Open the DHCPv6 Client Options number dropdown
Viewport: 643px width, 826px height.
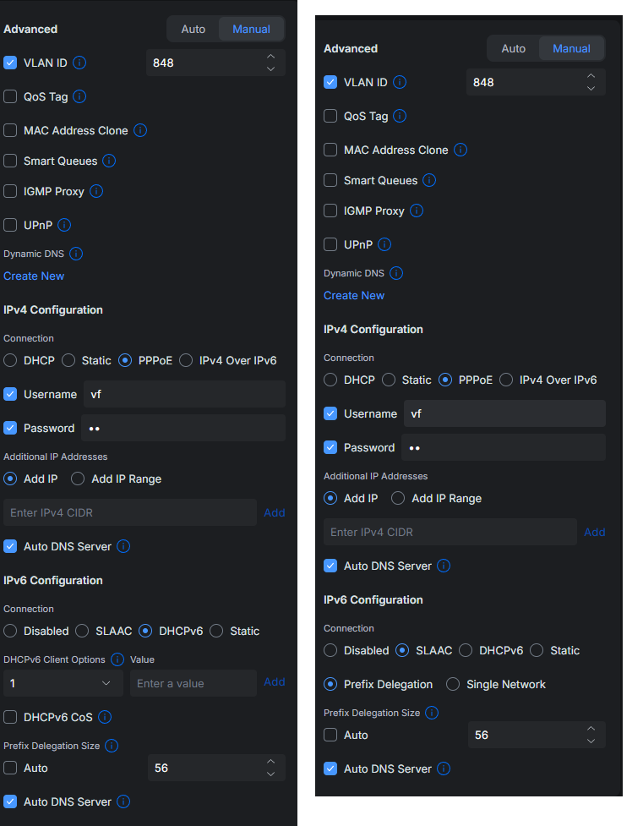click(61, 683)
